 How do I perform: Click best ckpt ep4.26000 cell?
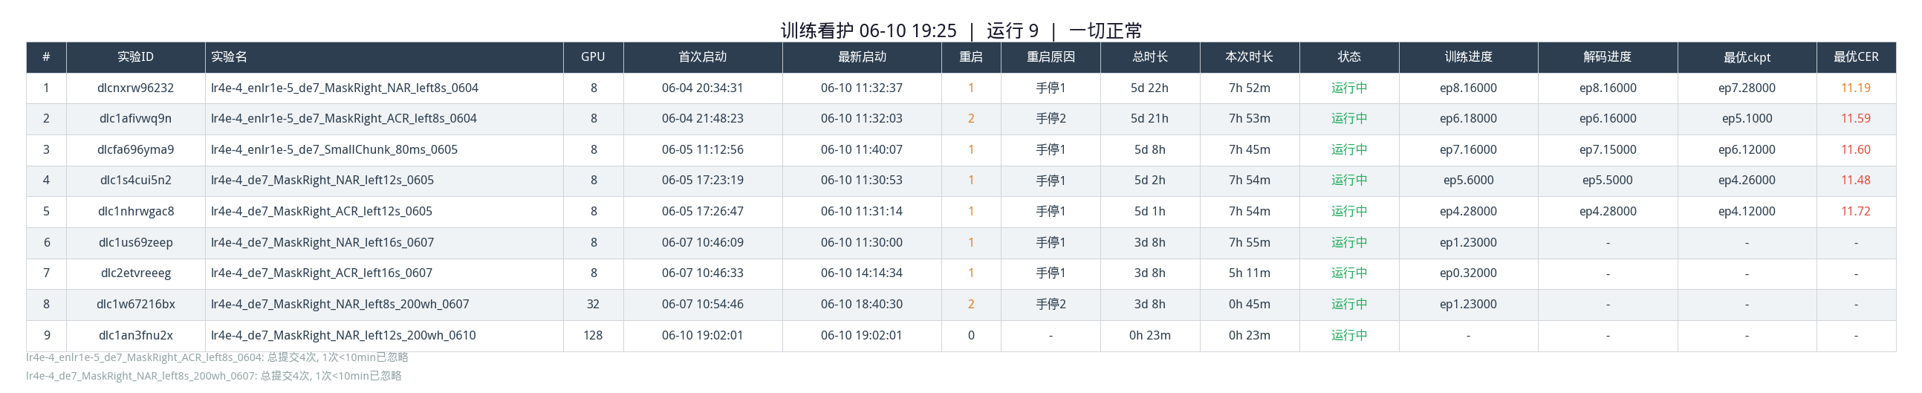(1747, 181)
